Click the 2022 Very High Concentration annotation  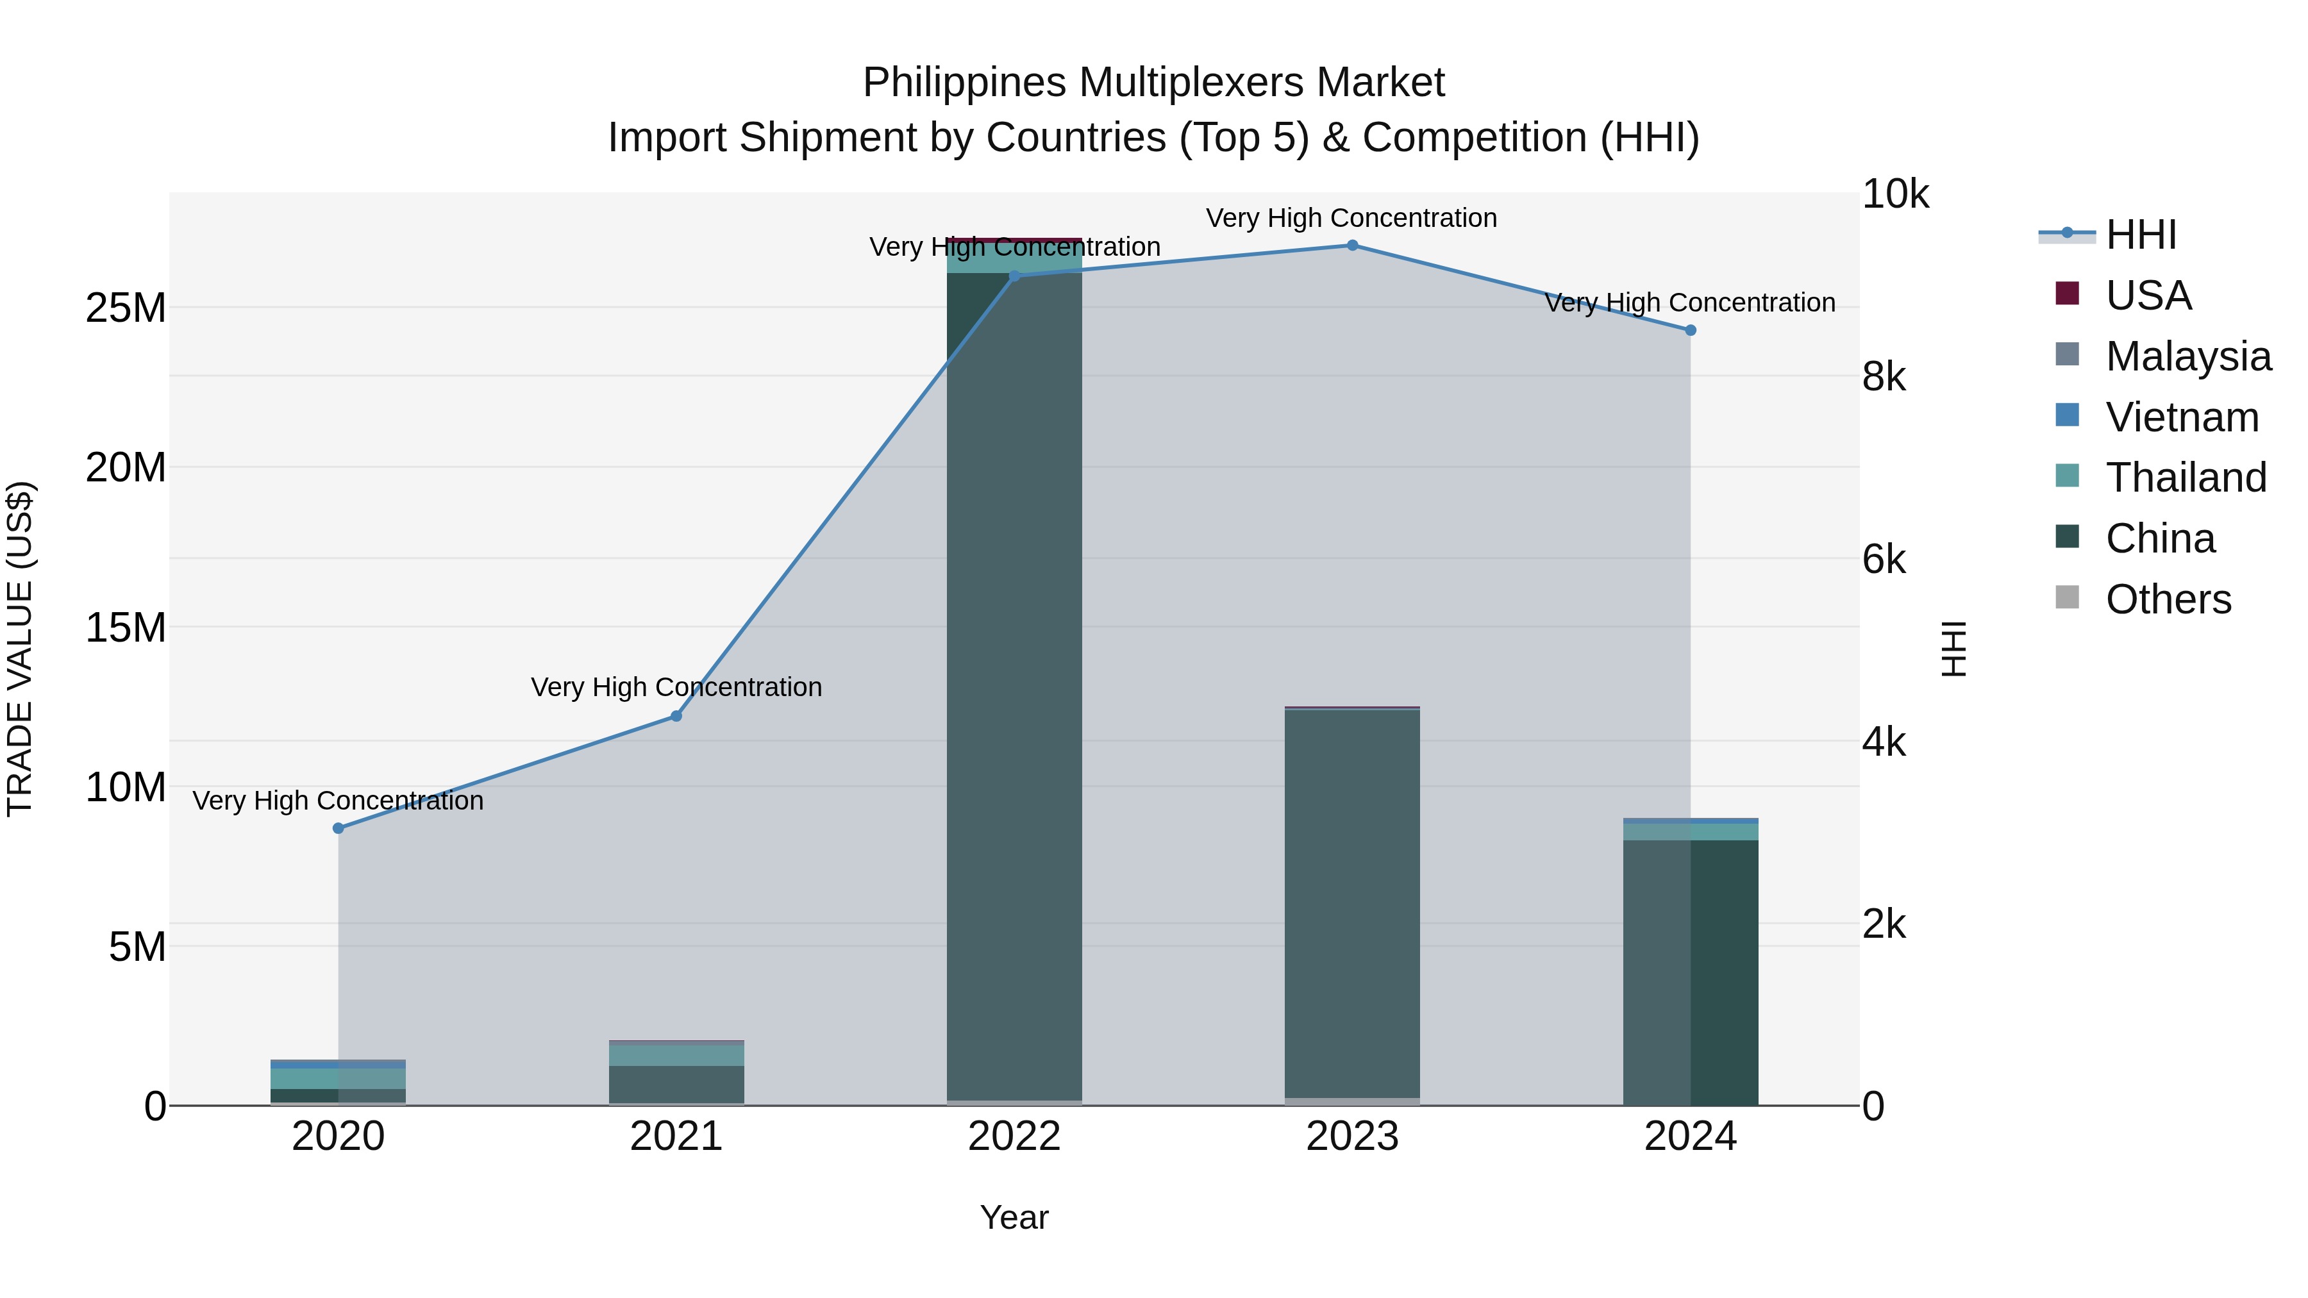click(1015, 246)
